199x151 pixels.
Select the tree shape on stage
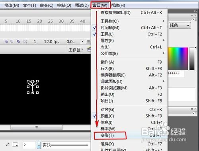tap(33, 87)
